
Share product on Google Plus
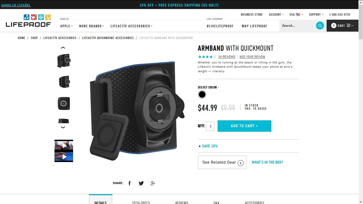tap(153, 183)
